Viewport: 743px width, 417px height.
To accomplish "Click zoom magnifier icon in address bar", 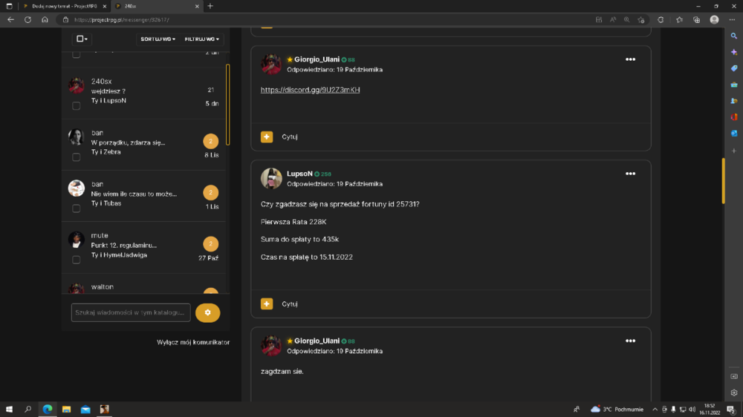I will pyautogui.click(x=627, y=20).
